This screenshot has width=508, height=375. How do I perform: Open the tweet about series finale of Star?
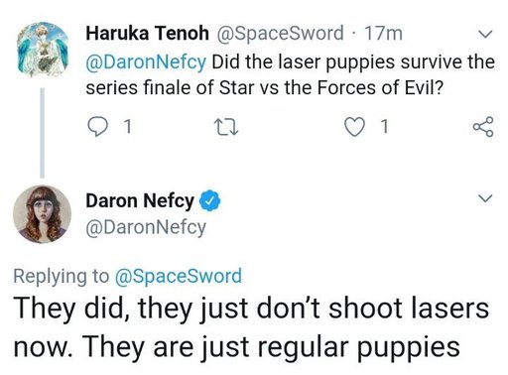[291, 75]
